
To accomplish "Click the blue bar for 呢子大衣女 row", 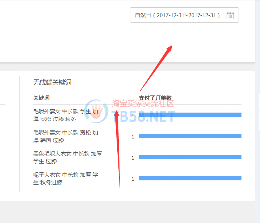I will (190, 179).
